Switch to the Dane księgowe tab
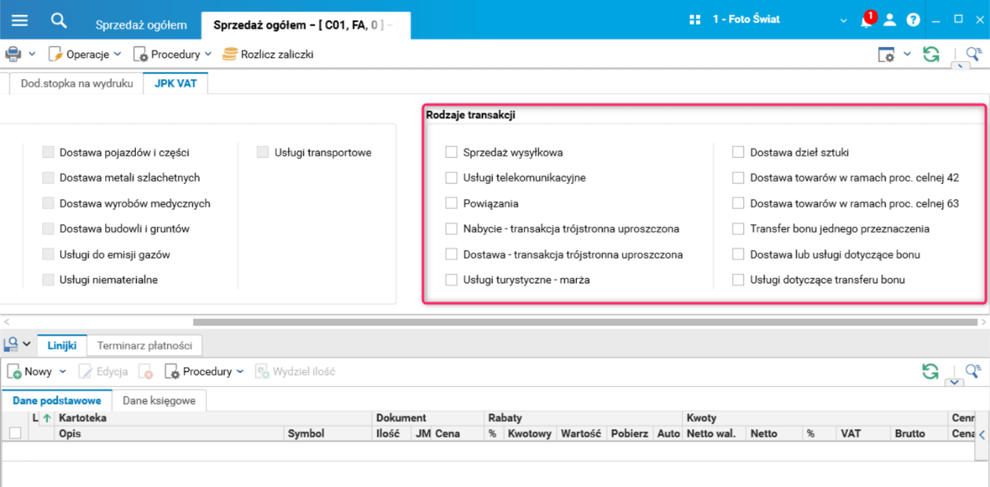The width and height of the screenshot is (990, 487). 159,401
